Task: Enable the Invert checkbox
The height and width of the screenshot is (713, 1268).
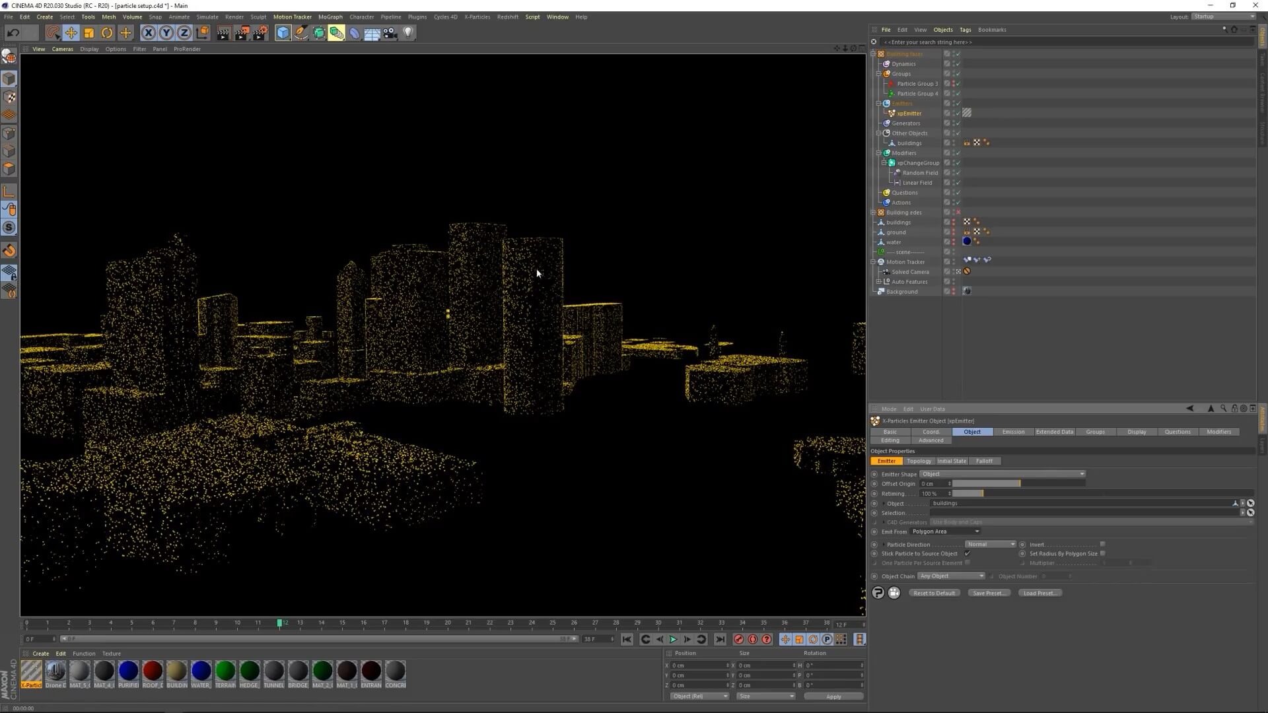Action: (x=1102, y=545)
